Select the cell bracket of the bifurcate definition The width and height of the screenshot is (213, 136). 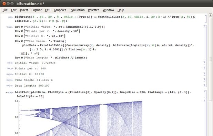(206, 19)
